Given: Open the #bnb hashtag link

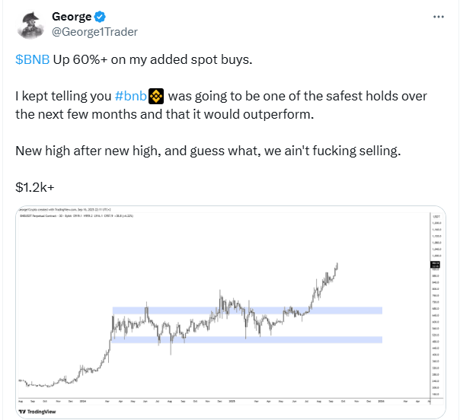Looking at the screenshot, I should coord(129,96).
